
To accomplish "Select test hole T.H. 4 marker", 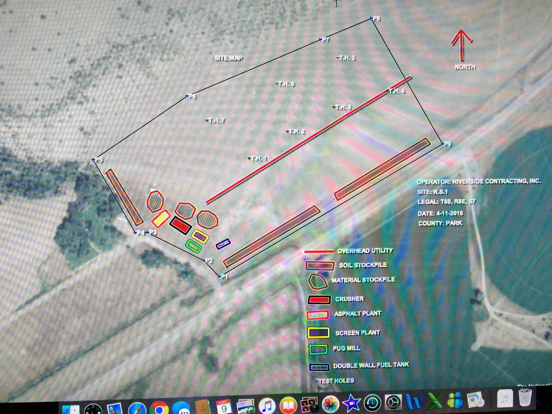I will click(x=388, y=91).
